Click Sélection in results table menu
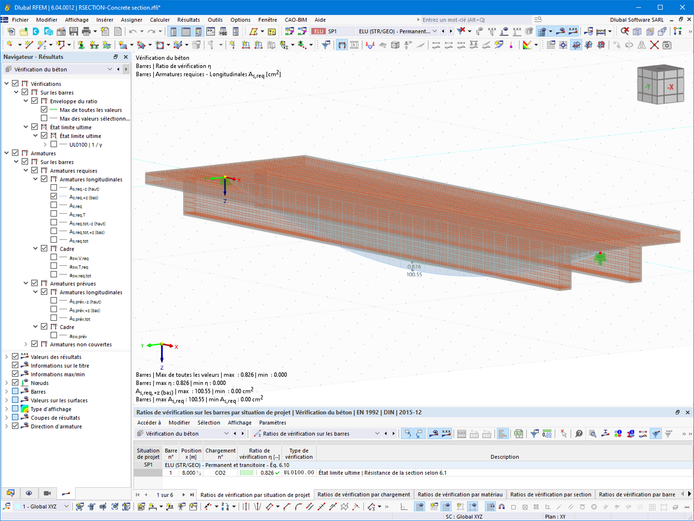 pos(209,422)
